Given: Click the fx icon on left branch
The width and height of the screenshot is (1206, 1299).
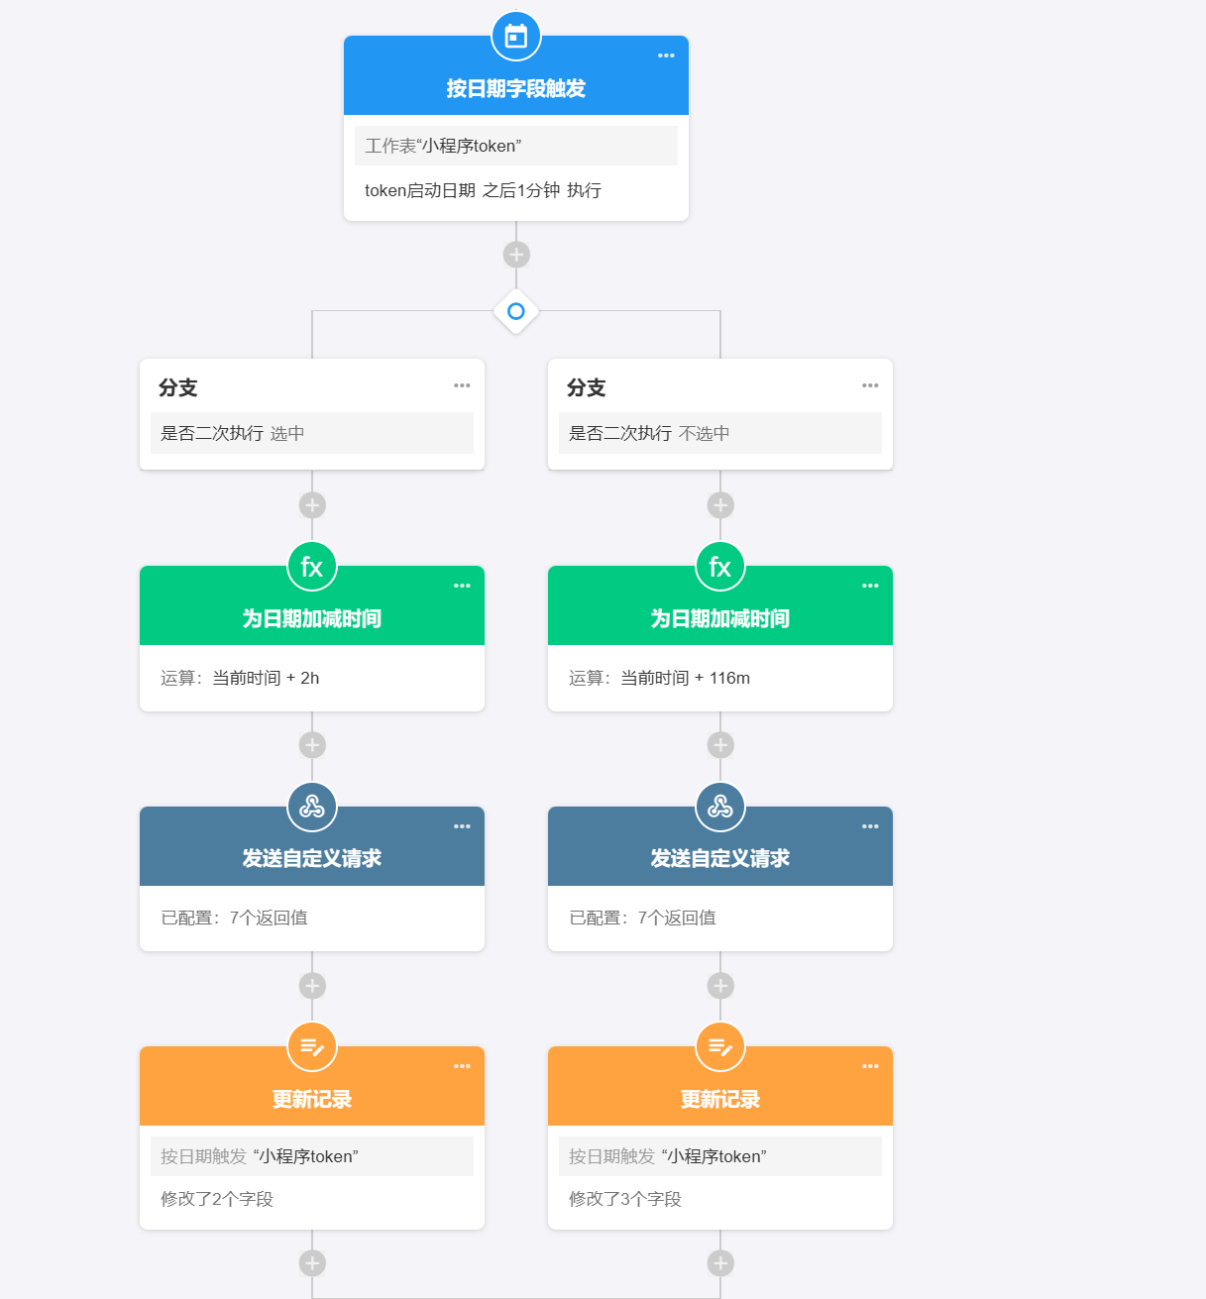Looking at the screenshot, I should pyautogui.click(x=312, y=567).
